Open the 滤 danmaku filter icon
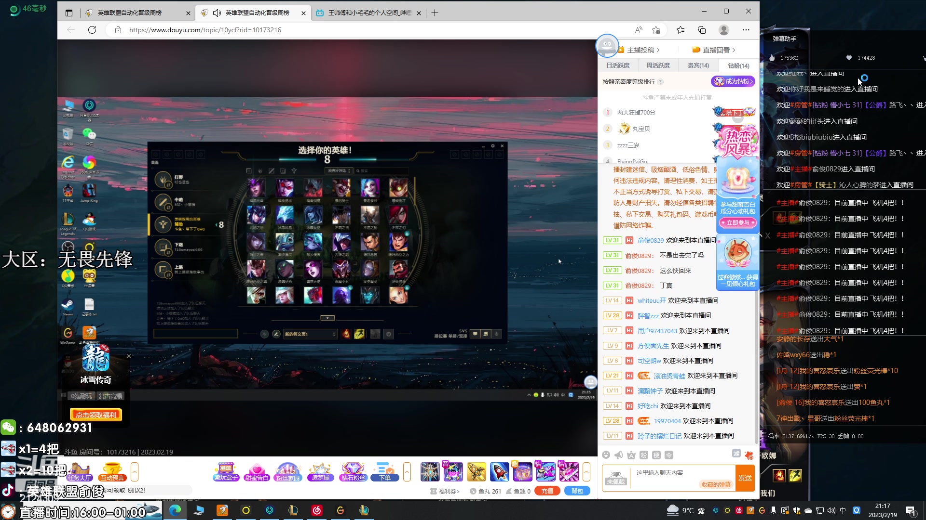This screenshot has width=926, height=520. [736, 454]
